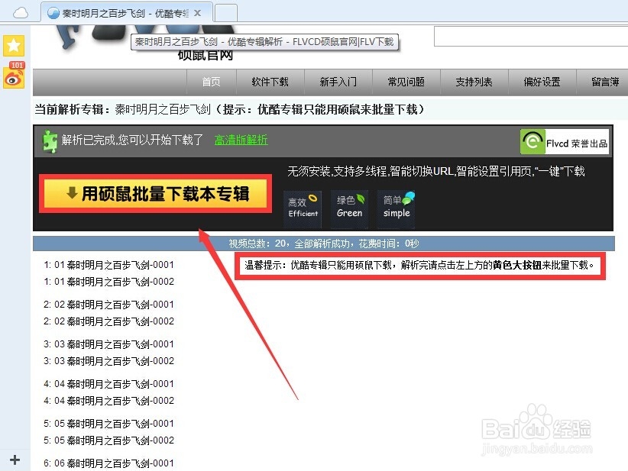Open video 04 秦时明月之百步飞剑-0001
The height and width of the screenshot is (471, 628).
pyautogui.click(x=109, y=384)
